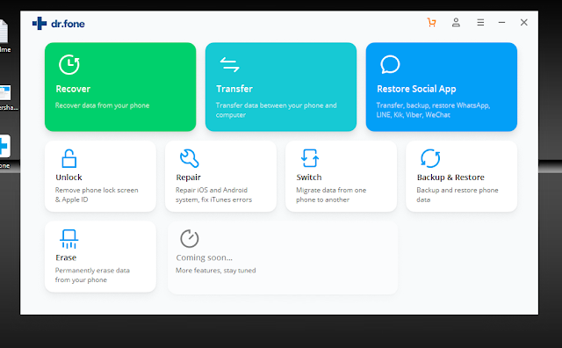The height and width of the screenshot is (348, 562).
Task: Click the Transfer arrows icon
Action: point(229,64)
